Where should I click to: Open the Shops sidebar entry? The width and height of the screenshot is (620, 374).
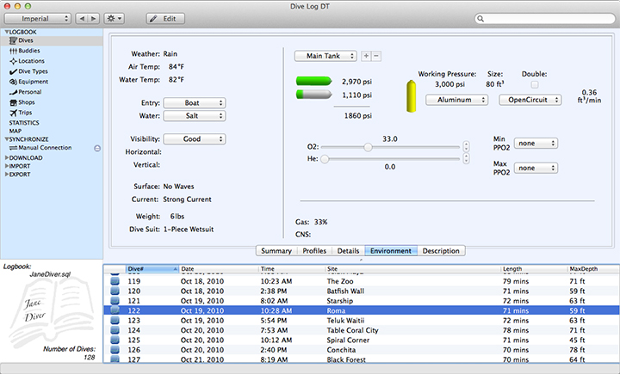coord(28,102)
